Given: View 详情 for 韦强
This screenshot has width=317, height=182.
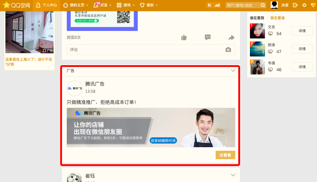Looking at the screenshot, I should [x=302, y=67].
